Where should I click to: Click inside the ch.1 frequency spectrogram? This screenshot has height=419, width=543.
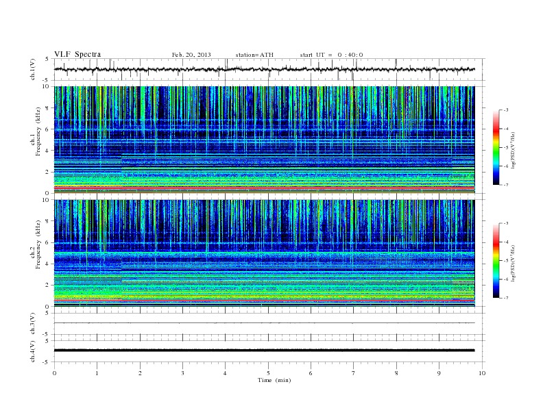[x=264, y=140]
